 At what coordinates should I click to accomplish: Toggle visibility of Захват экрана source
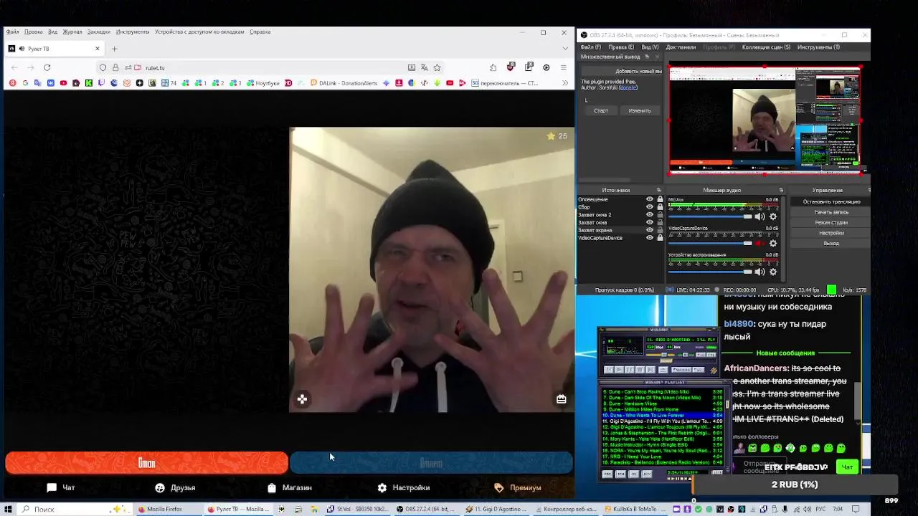(x=650, y=230)
